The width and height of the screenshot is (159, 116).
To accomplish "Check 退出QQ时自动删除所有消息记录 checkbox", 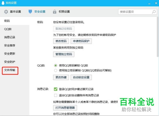I will pyautogui.click(x=56, y=95).
